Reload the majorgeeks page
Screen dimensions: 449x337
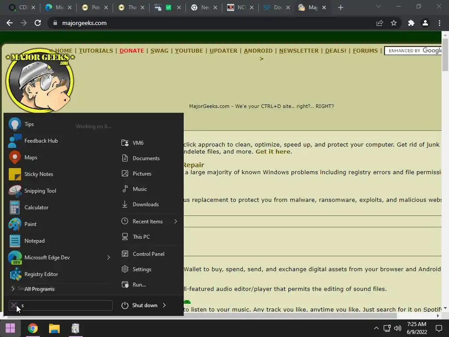(x=38, y=23)
